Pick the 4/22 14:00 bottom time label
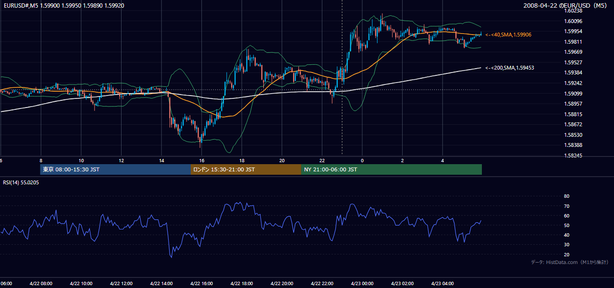 click(x=161, y=284)
